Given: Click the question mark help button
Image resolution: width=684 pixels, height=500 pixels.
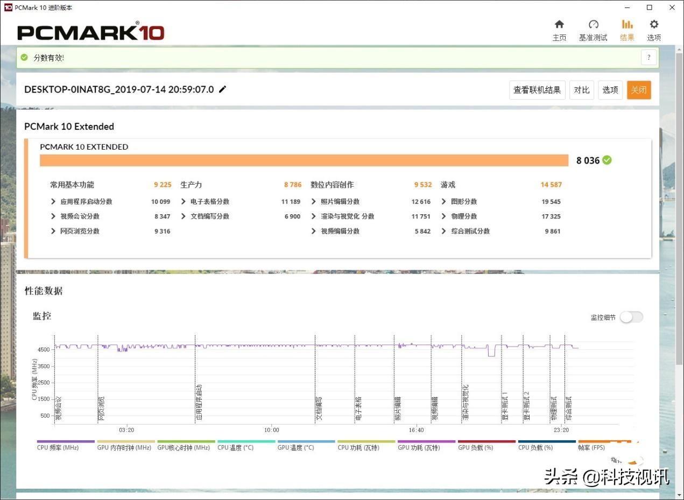Looking at the screenshot, I should [x=648, y=57].
